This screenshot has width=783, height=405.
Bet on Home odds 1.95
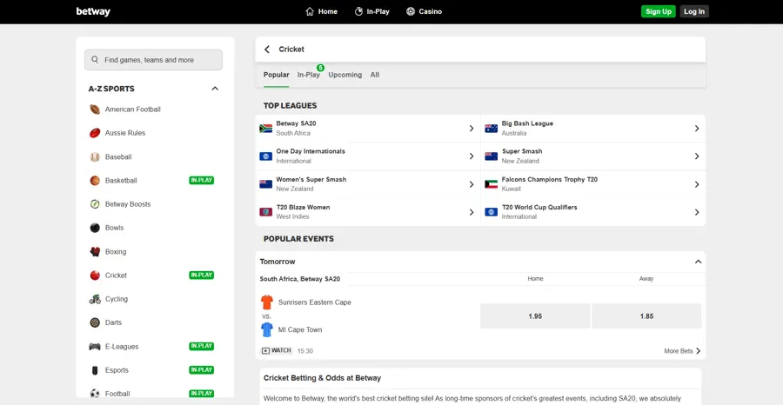point(535,316)
